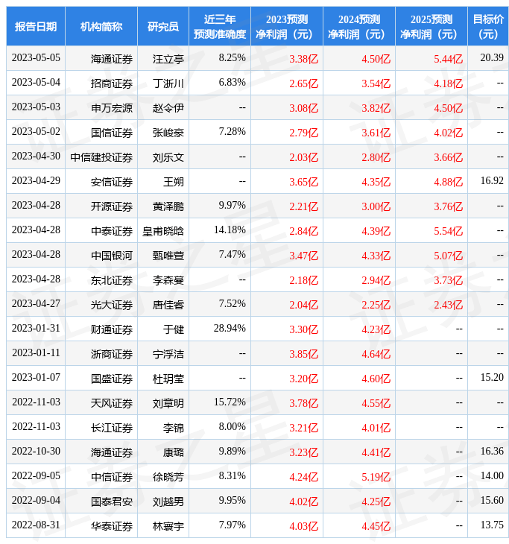Screen dimensions: 509x544
Task: Click the 报告日期 column header
Action: 36,26
